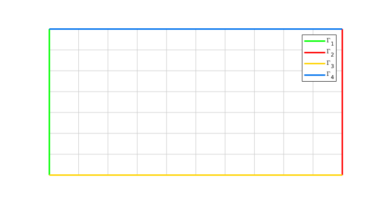The height and width of the screenshot is (212, 378).
Task: Click the green left boundary of the domain
Action: [49, 102]
